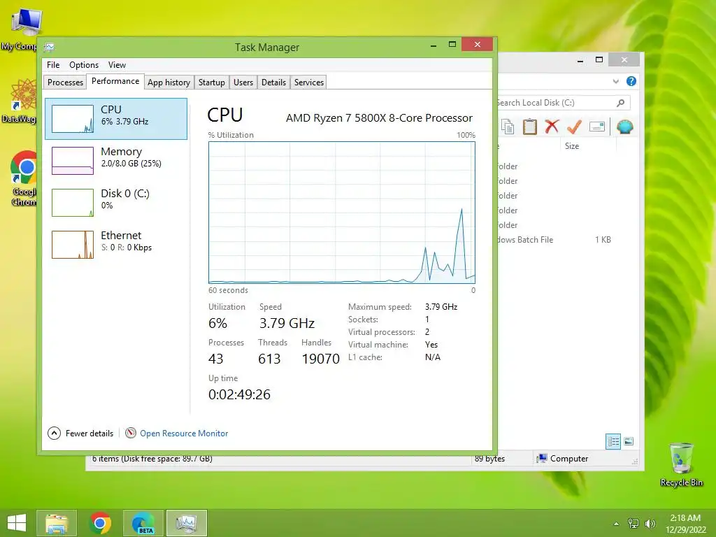Open the Startup tab
The image size is (716, 537).
[211, 83]
